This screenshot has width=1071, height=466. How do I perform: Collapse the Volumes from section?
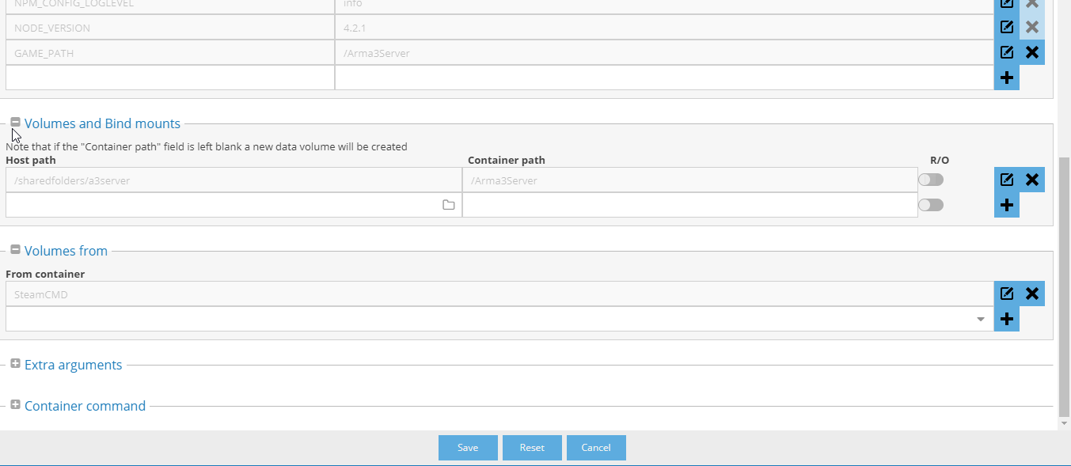tap(15, 249)
